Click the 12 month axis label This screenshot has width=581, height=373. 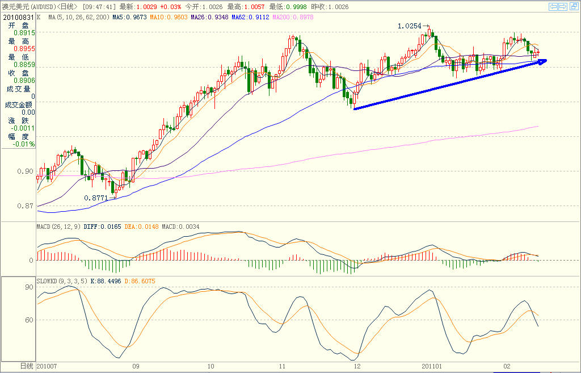click(357, 366)
